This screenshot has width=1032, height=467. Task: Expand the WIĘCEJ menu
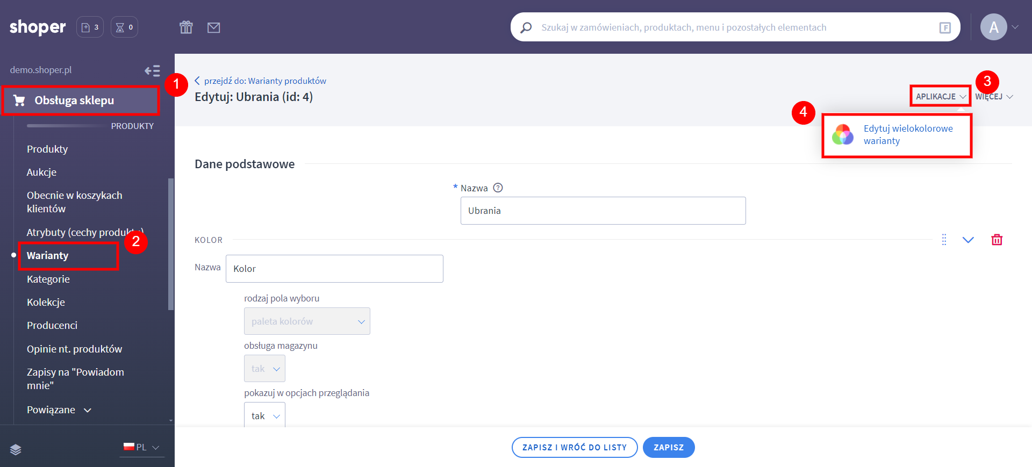pos(994,97)
